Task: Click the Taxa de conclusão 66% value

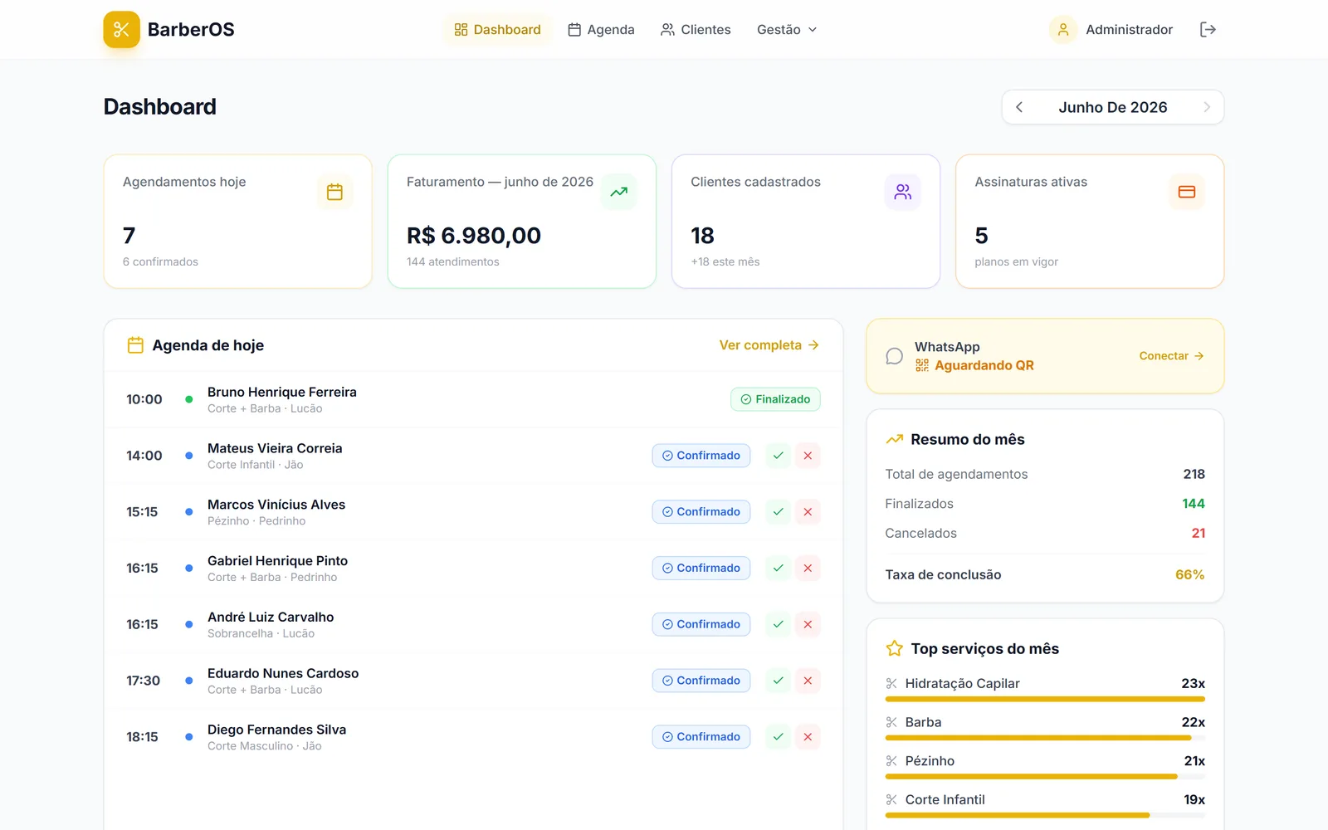Action: click(x=1189, y=574)
